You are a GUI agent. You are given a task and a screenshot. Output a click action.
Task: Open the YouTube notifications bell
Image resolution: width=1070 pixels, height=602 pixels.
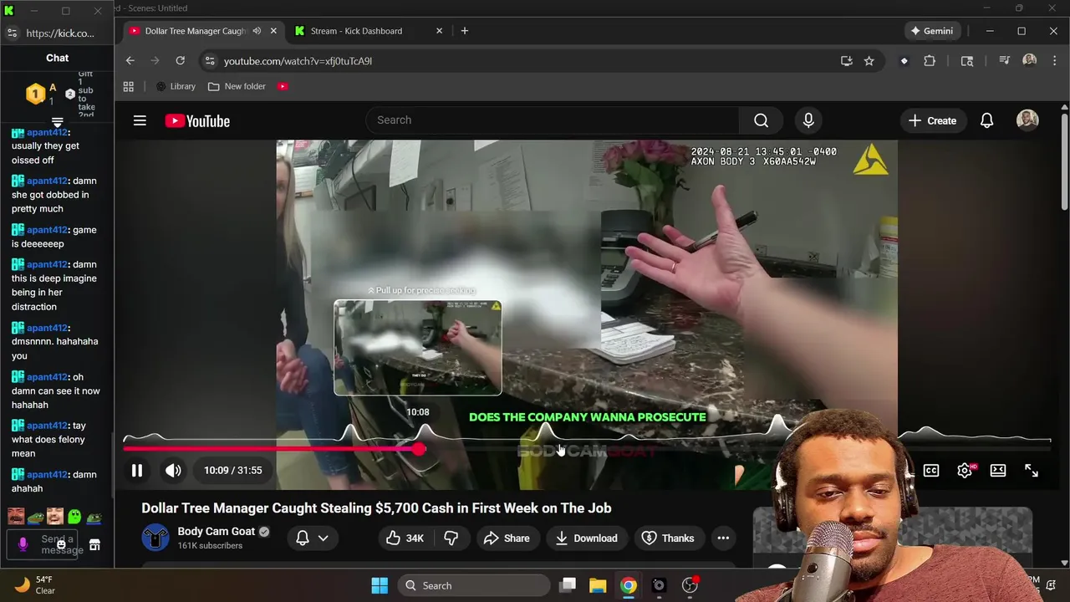[x=986, y=120]
